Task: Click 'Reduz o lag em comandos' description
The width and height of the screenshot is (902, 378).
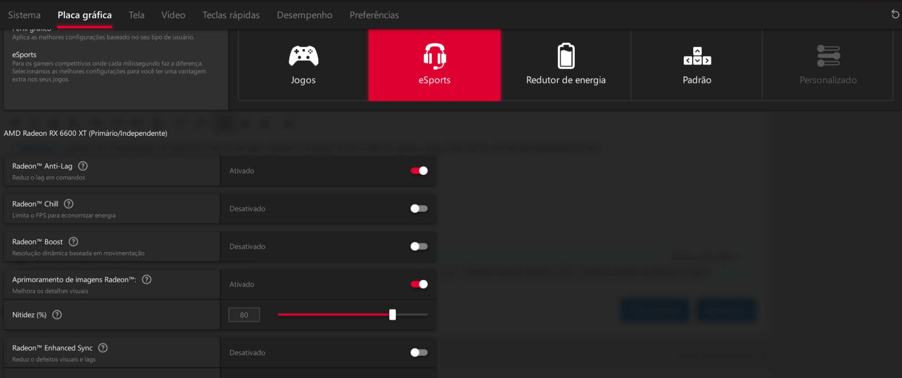Action: [x=48, y=178]
